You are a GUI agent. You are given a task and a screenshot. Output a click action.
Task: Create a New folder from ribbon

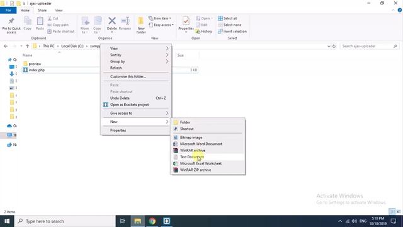coord(141,25)
